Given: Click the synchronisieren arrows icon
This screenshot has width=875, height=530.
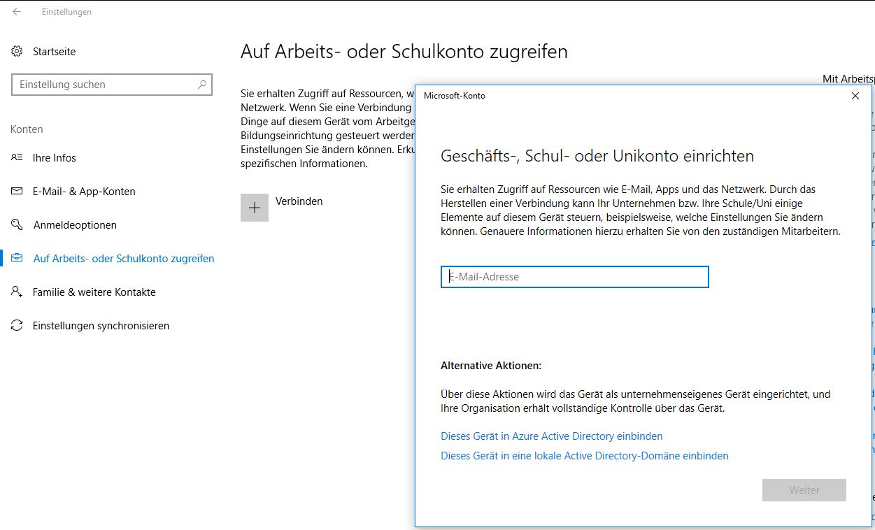Looking at the screenshot, I should 17,325.
